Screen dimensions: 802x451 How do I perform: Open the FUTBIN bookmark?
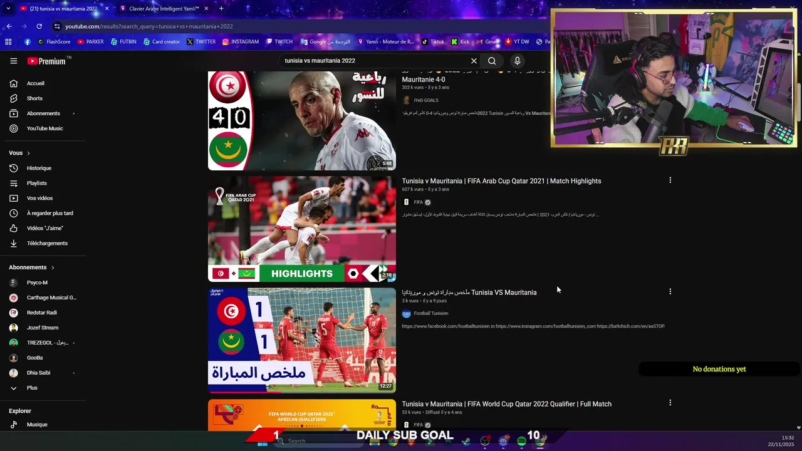tap(123, 42)
